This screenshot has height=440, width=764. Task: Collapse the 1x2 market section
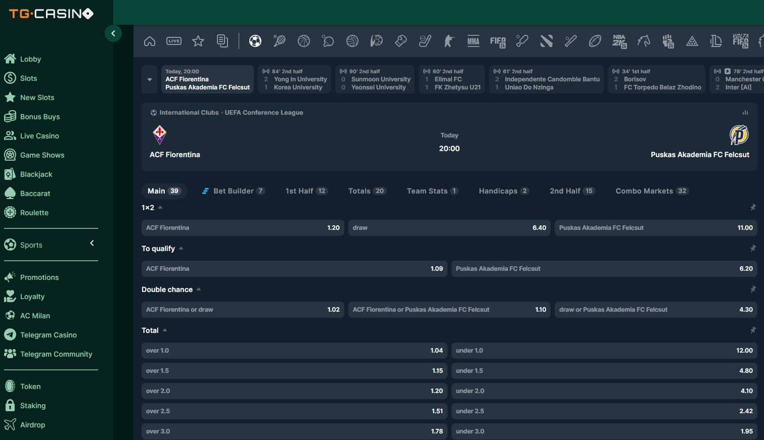[x=160, y=208]
